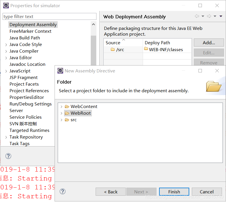
Task: Open Project References properties page
Action: (x=29, y=91)
